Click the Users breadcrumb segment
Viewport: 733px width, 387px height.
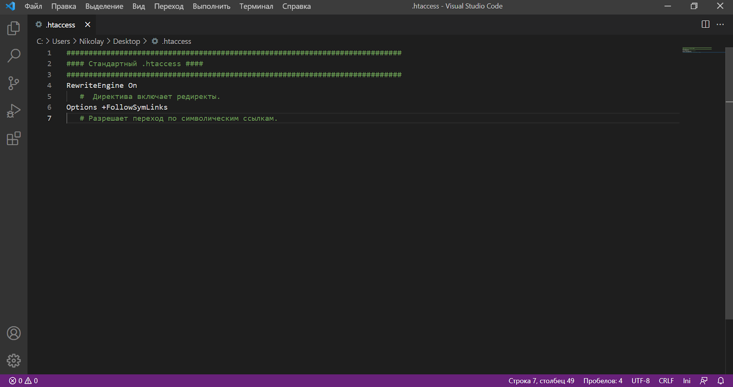(x=61, y=41)
